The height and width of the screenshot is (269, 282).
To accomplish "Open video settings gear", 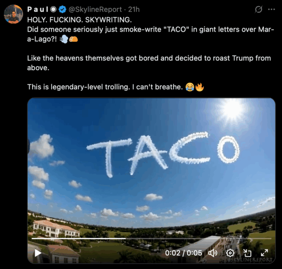I will coord(230,253).
